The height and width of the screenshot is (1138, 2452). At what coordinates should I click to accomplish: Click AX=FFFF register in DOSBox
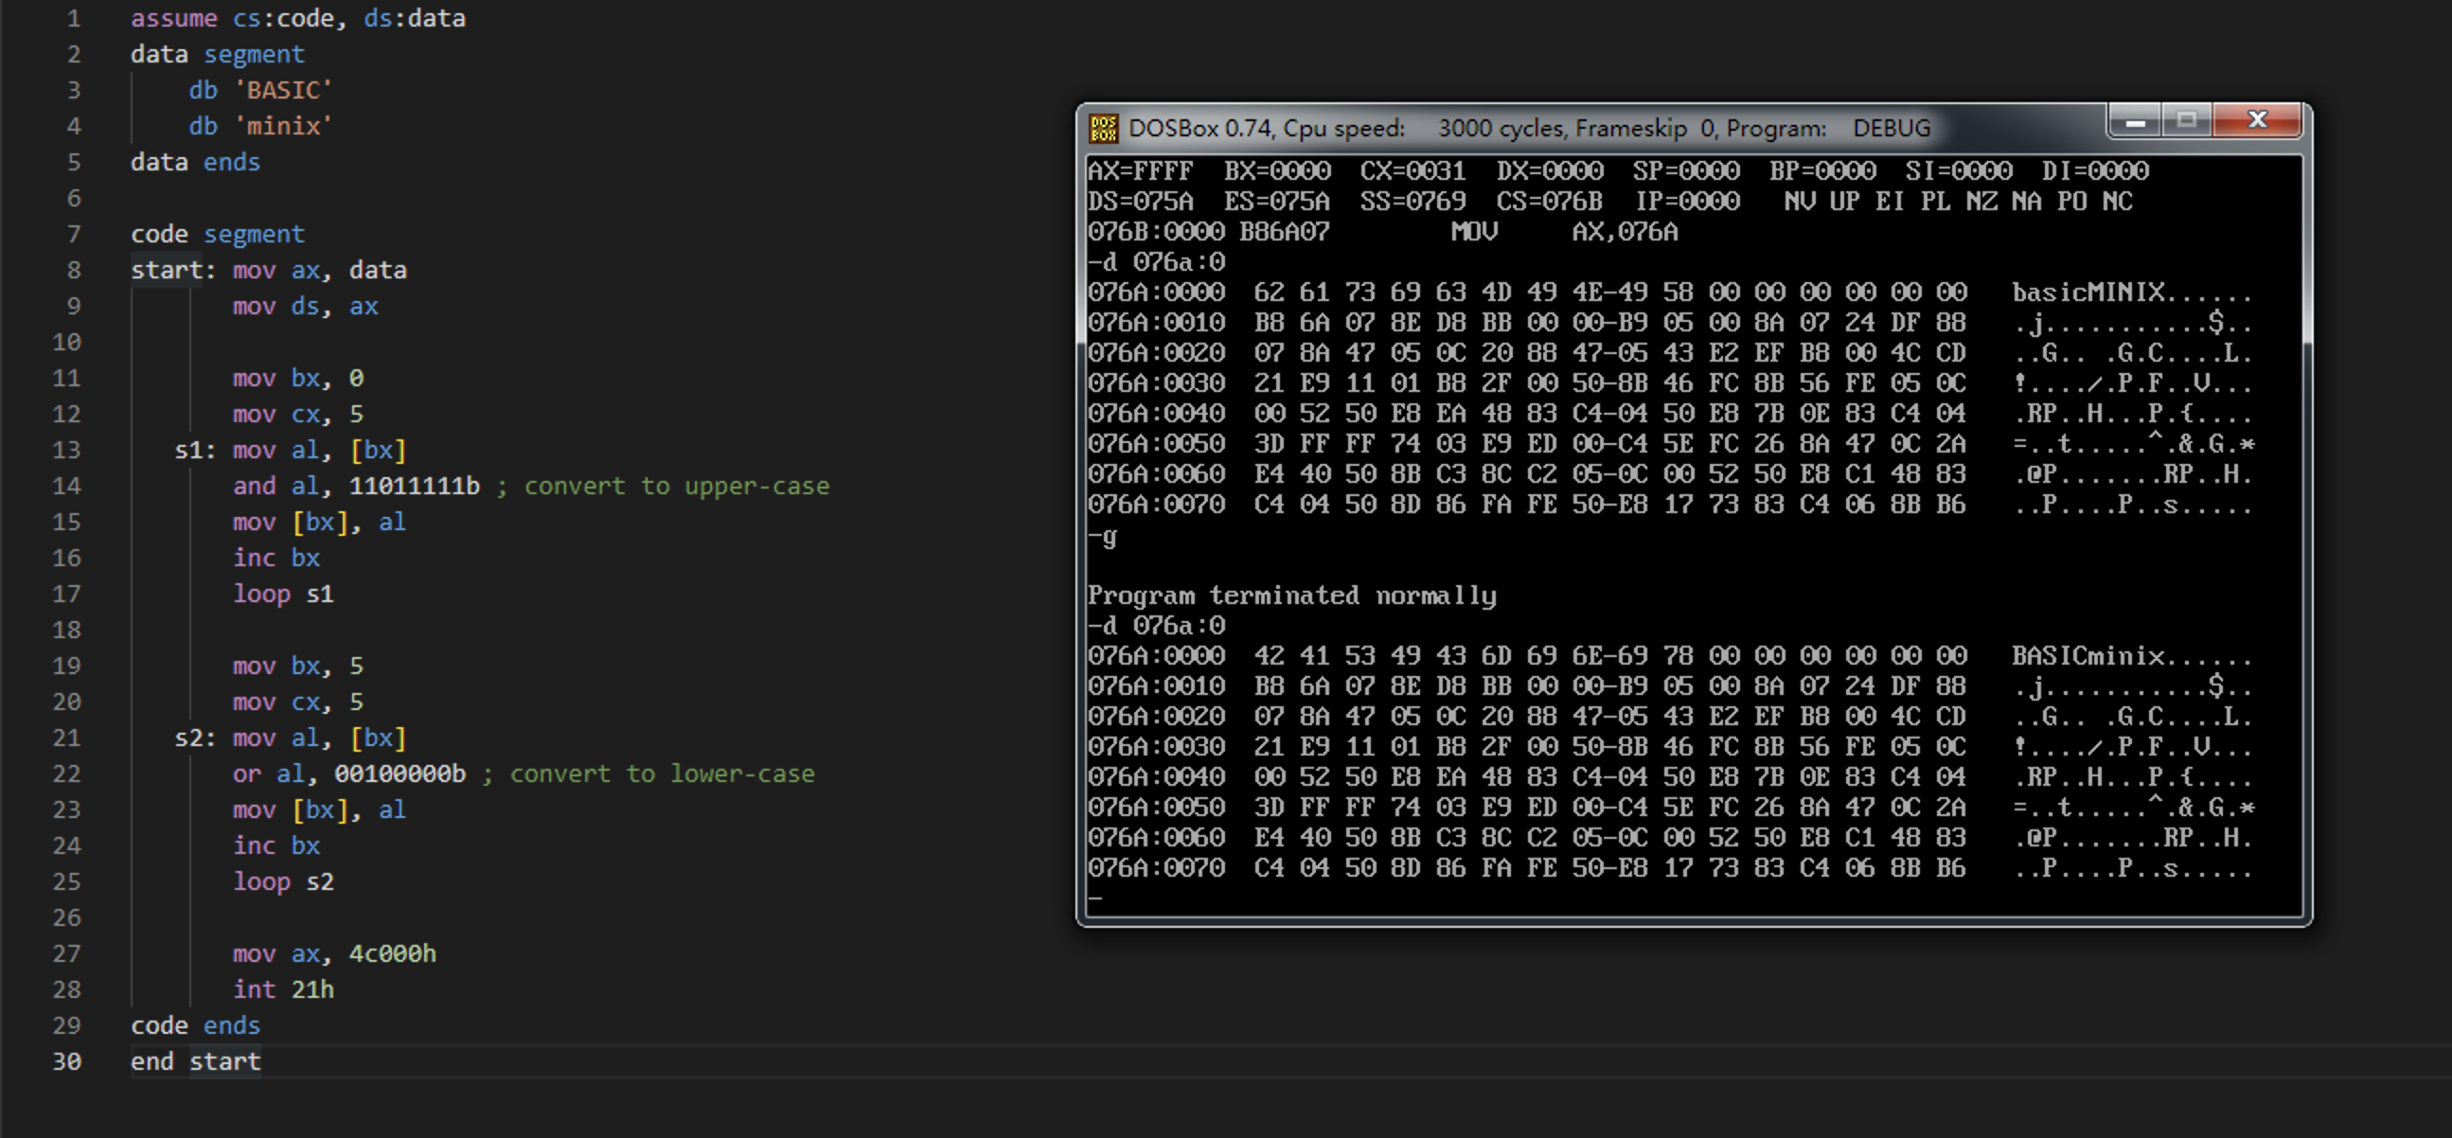pyautogui.click(x=1141, y=171)
